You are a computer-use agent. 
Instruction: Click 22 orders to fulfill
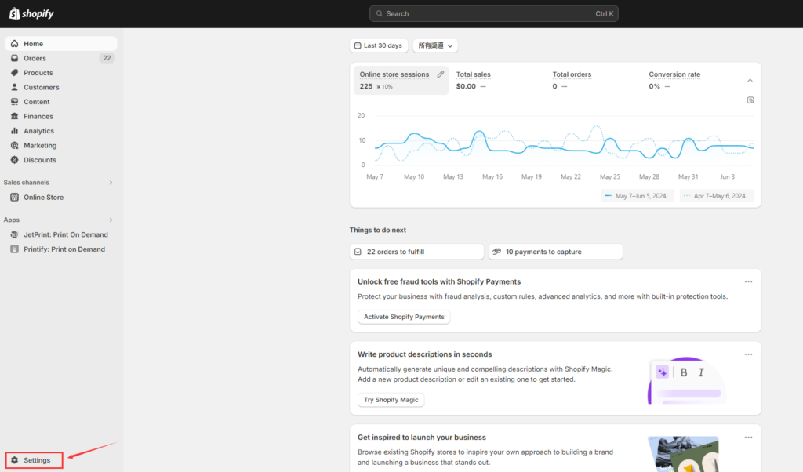pos(416,252)
